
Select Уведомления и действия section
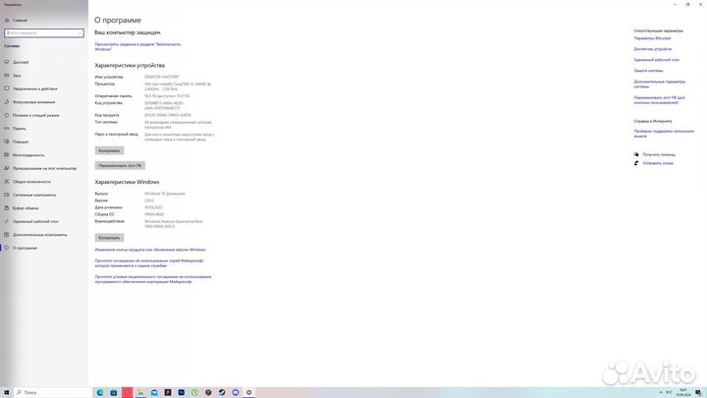click(x=35, y=88)
